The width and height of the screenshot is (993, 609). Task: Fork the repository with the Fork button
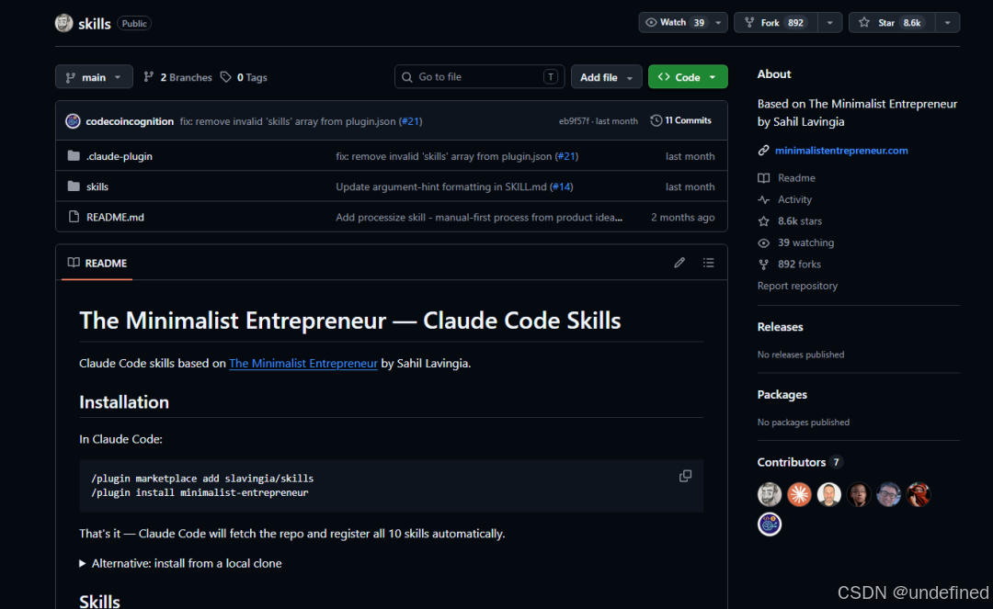776,23
